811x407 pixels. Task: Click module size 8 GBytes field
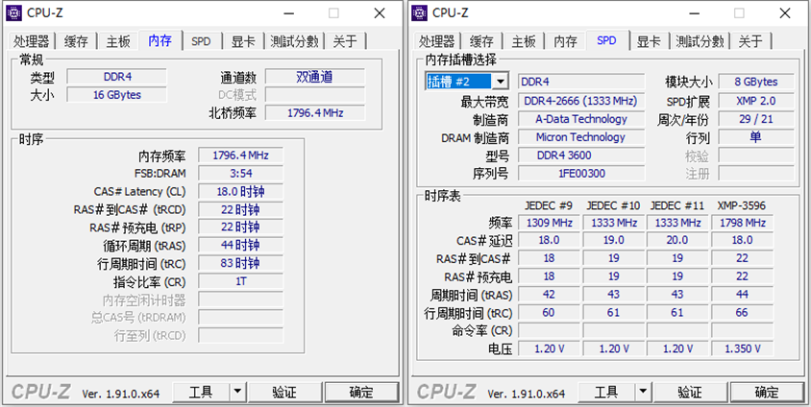756,82
